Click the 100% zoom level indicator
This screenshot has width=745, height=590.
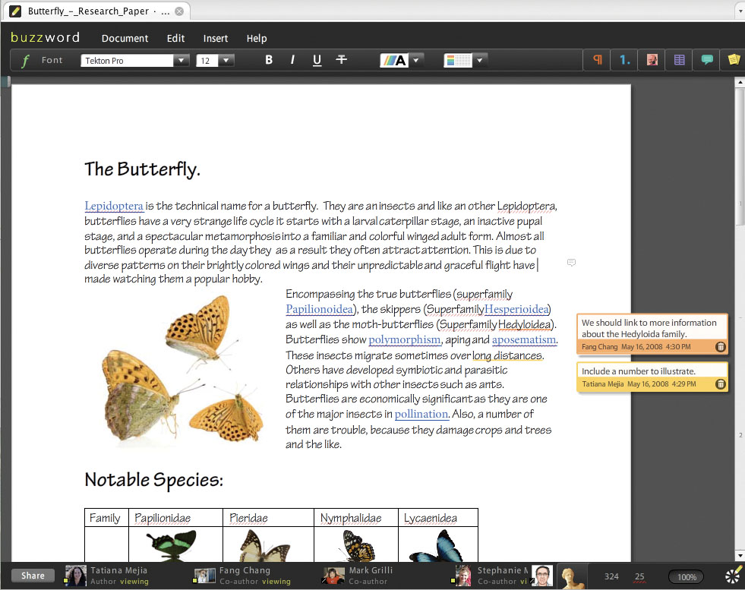point(687,577)
